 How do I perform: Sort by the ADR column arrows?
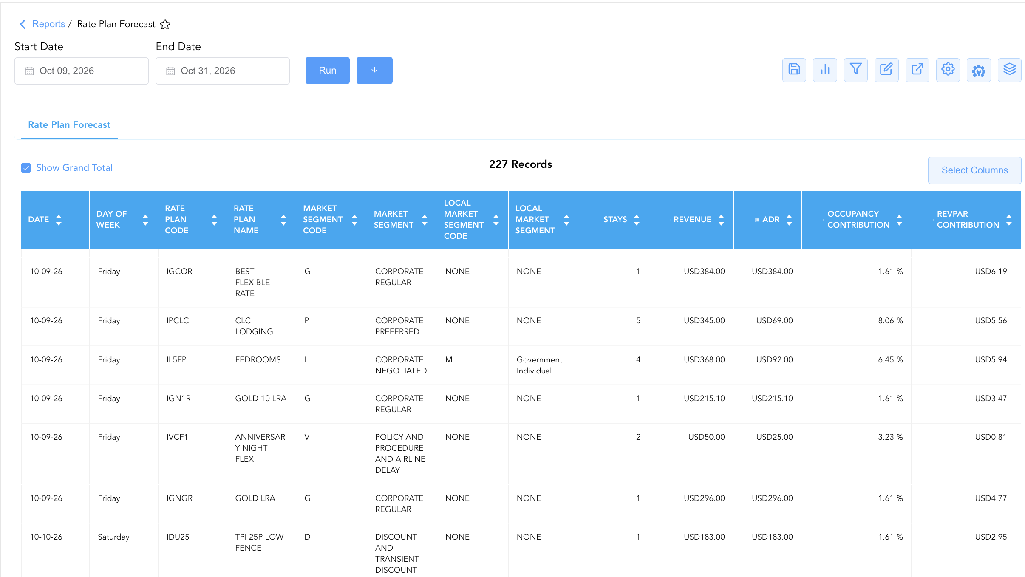(x=789, y=220)
